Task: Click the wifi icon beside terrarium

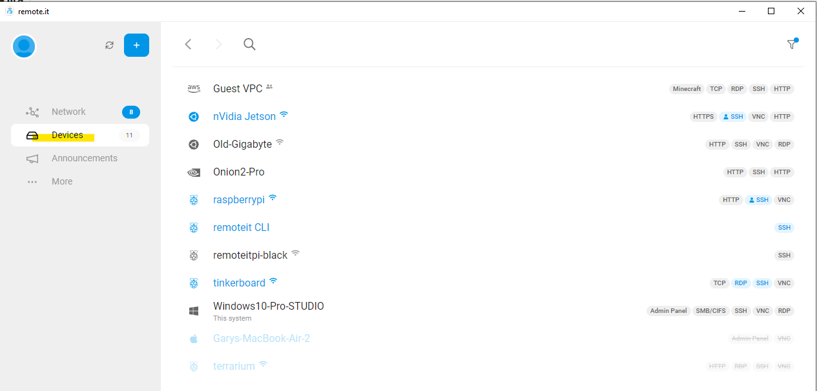Action: (263, 364)
